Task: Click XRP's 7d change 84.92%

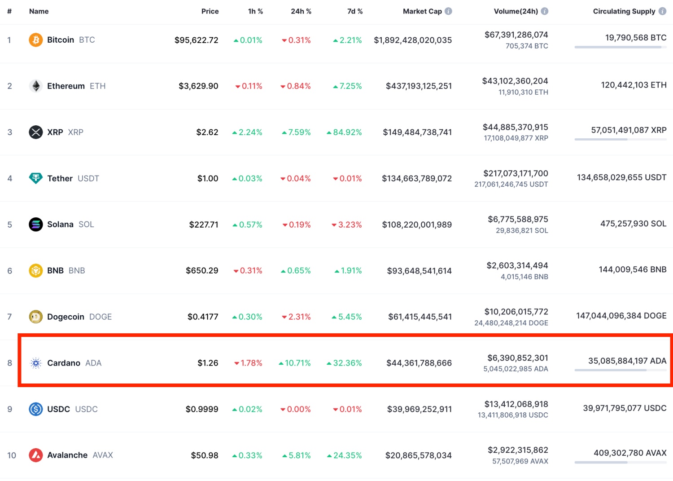Action: [344, 132]
